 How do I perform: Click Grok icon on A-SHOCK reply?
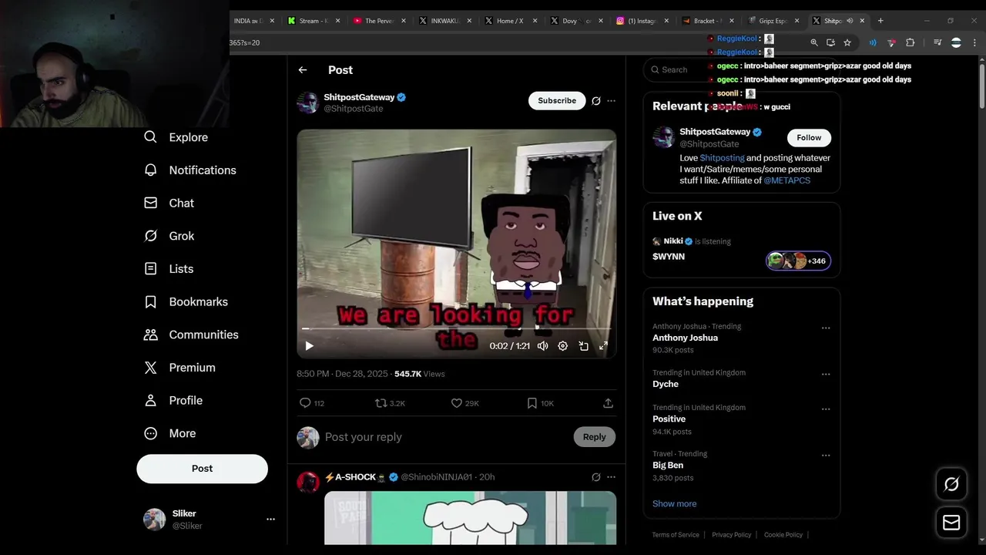pos(595,477)
